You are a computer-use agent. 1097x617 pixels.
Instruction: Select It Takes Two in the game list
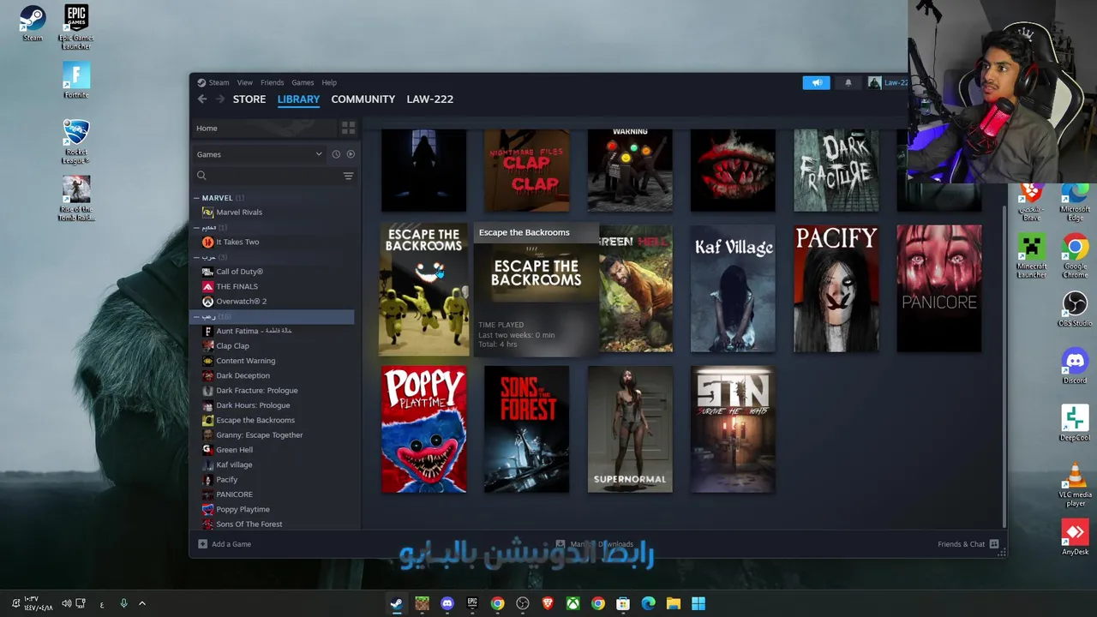237,243
